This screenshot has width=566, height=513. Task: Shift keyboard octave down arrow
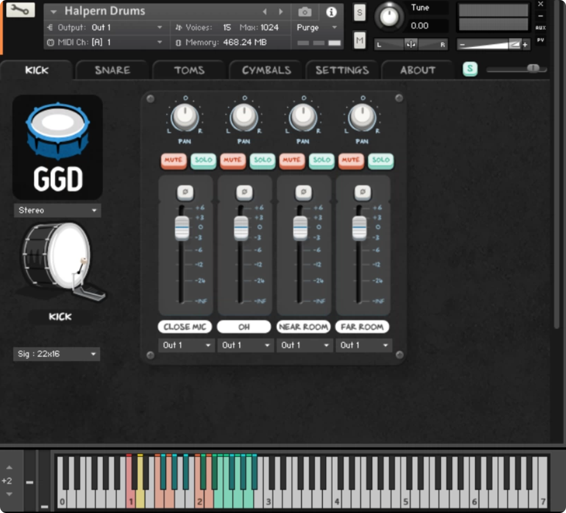tap(9, 494)
